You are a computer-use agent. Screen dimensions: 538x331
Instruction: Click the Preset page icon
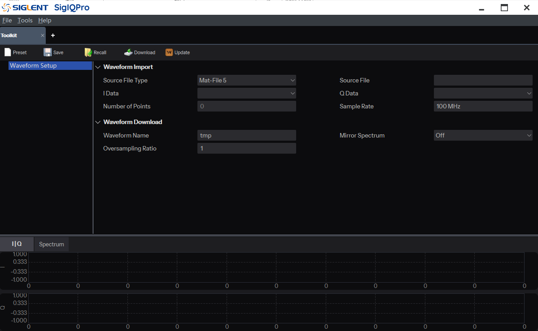[8, 52]
